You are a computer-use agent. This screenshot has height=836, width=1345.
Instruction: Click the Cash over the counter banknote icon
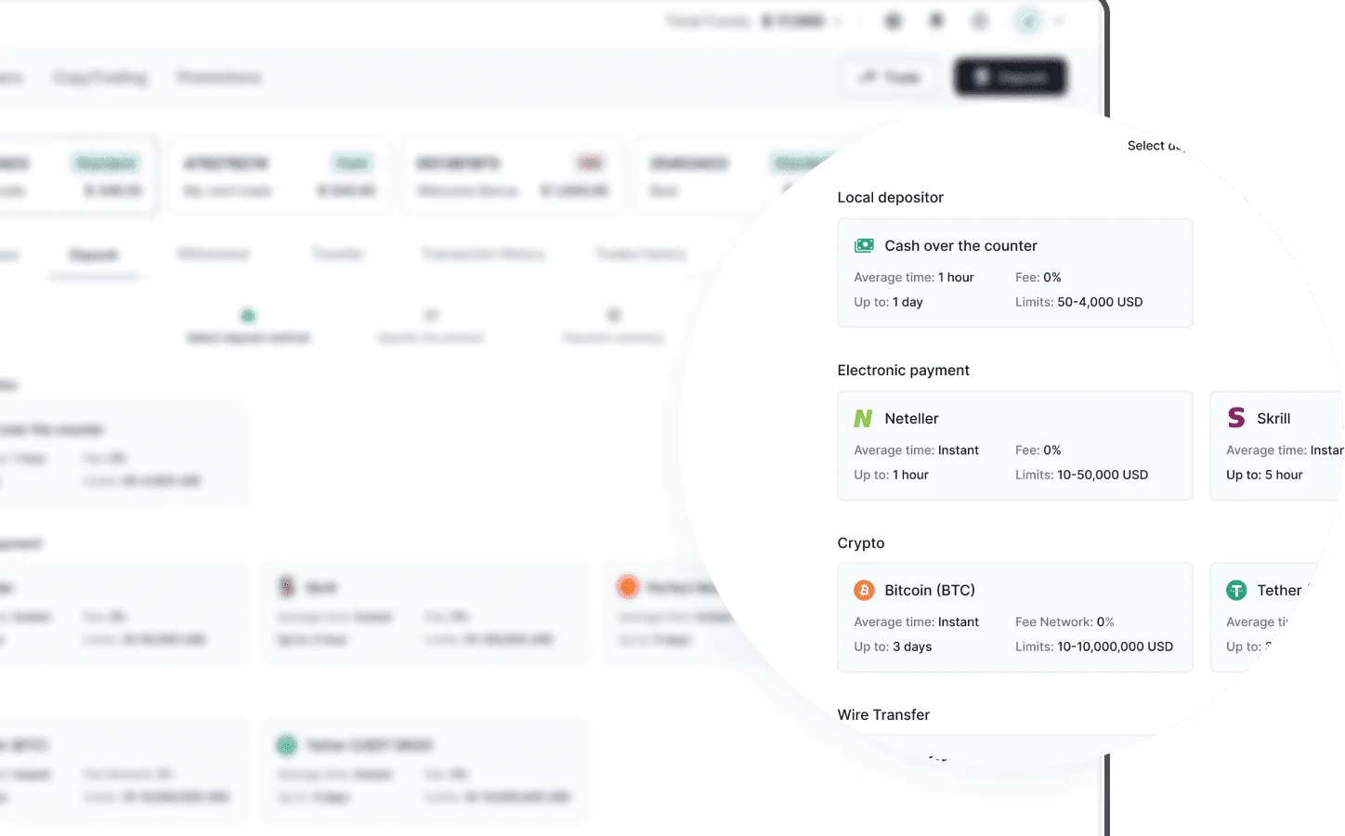click(x=864, y=245)
